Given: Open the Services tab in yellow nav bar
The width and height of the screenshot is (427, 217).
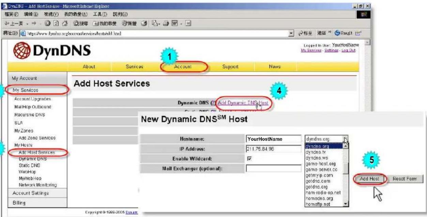Looking at the screenshot, I should (x=135, y=67).
